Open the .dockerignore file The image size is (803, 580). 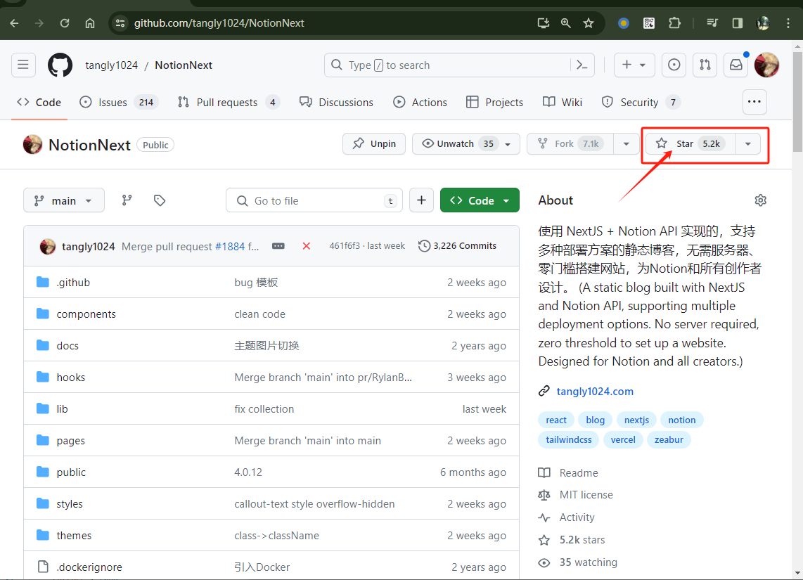click(89, 567)
